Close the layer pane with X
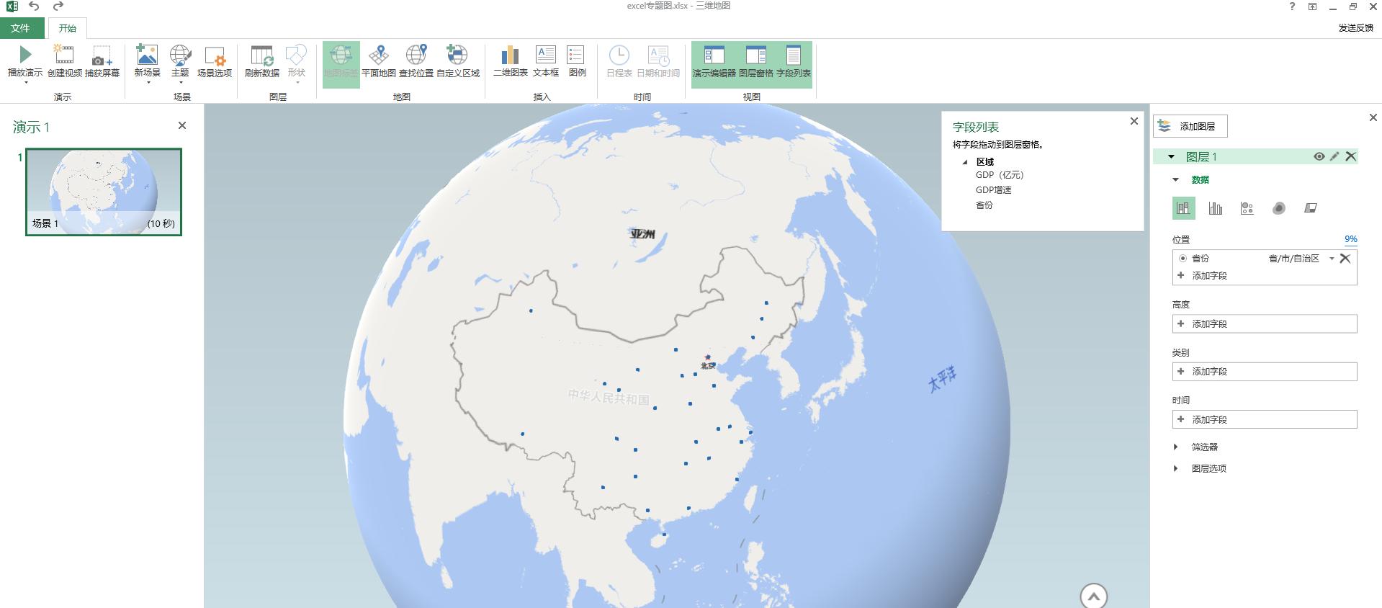Screen dimensions: 1382x608 [1373, 117]
